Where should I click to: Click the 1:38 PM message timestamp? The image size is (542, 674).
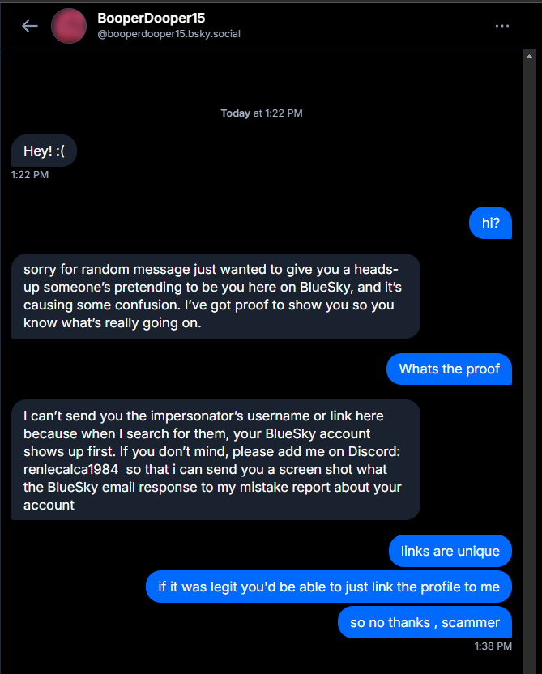tap(493, 646)
